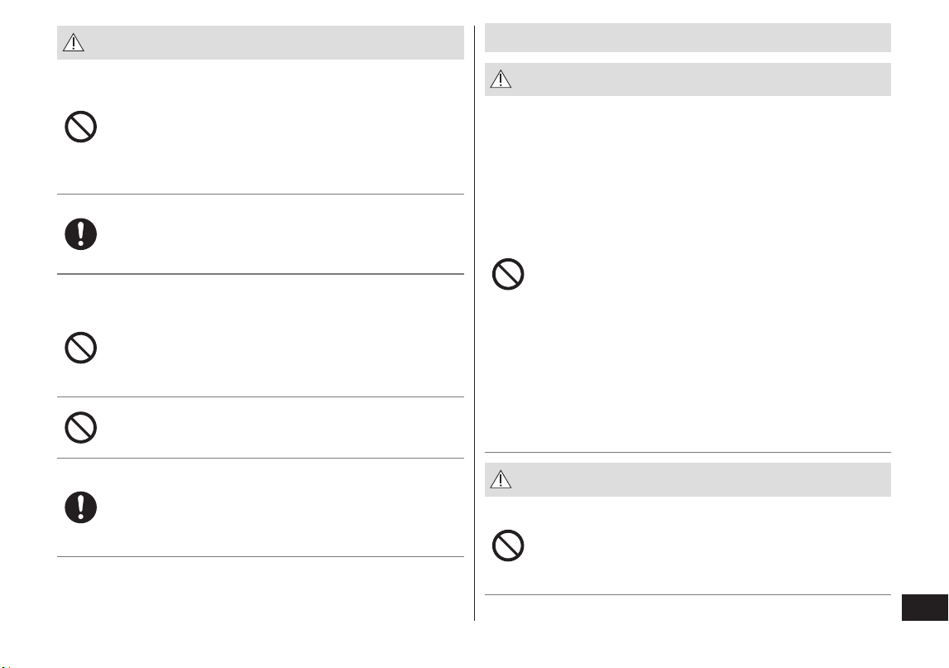949x668 pixels.
Task: Click the lower black exclamation mandatory symbol on left
Action: [x=80, y=507]
